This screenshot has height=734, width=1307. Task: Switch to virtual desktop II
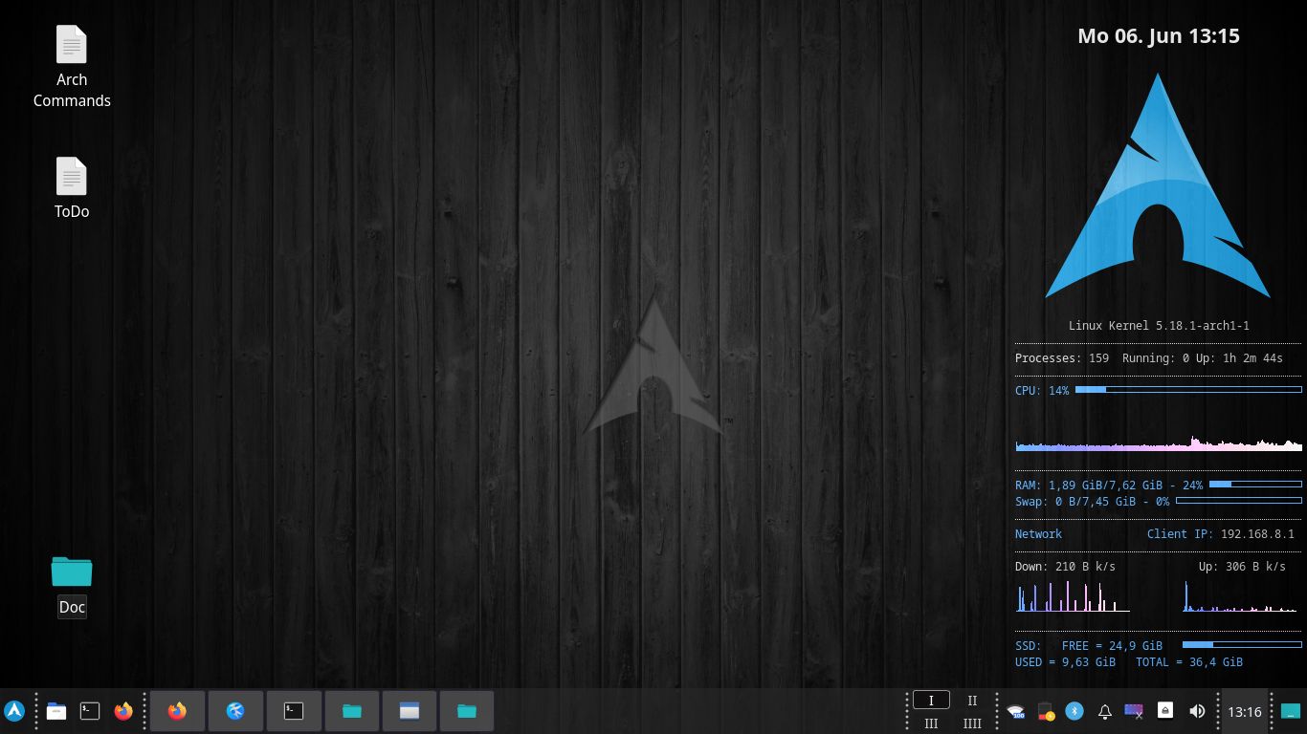click(x=972, y=701)
